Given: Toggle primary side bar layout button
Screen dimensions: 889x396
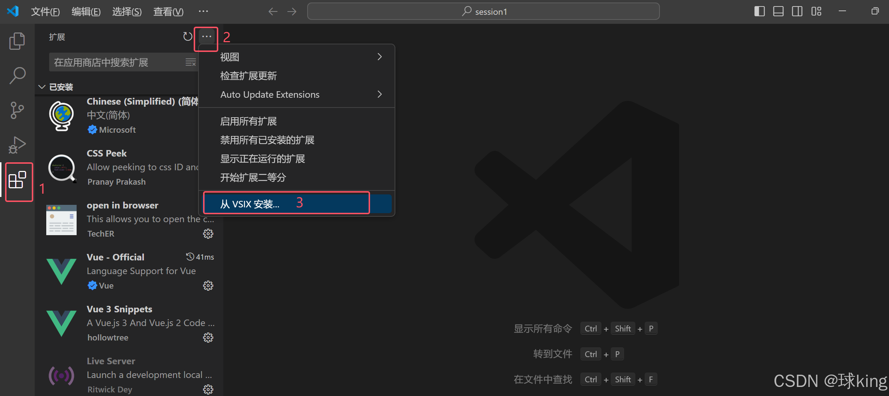Looking at the screenshot, I should point(759,12).
